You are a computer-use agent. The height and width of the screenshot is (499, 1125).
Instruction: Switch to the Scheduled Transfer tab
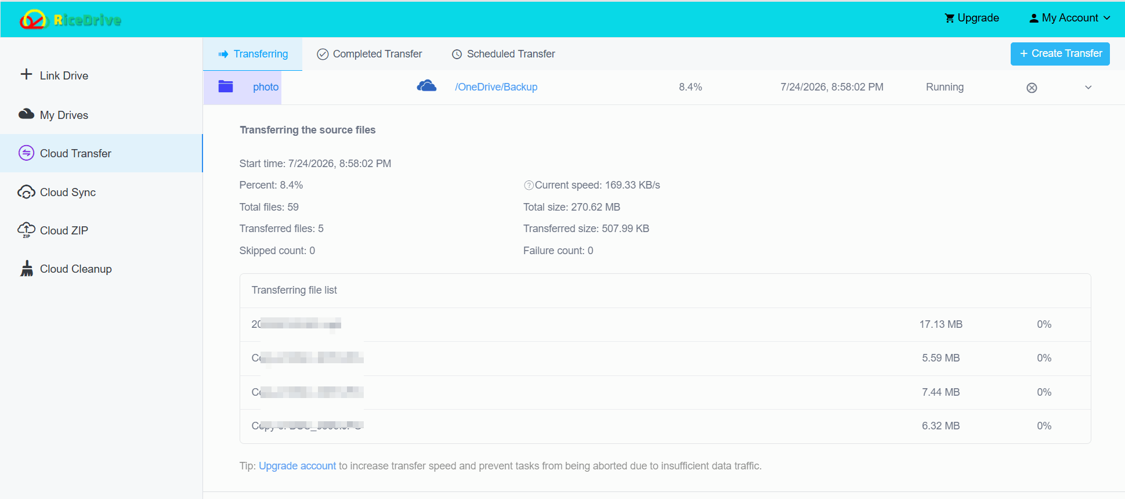[504, 54]
